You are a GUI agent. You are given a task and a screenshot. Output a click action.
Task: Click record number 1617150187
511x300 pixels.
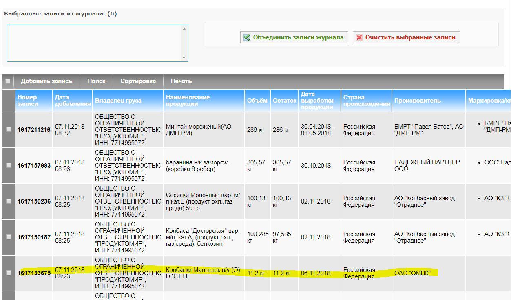coord(34,237)
